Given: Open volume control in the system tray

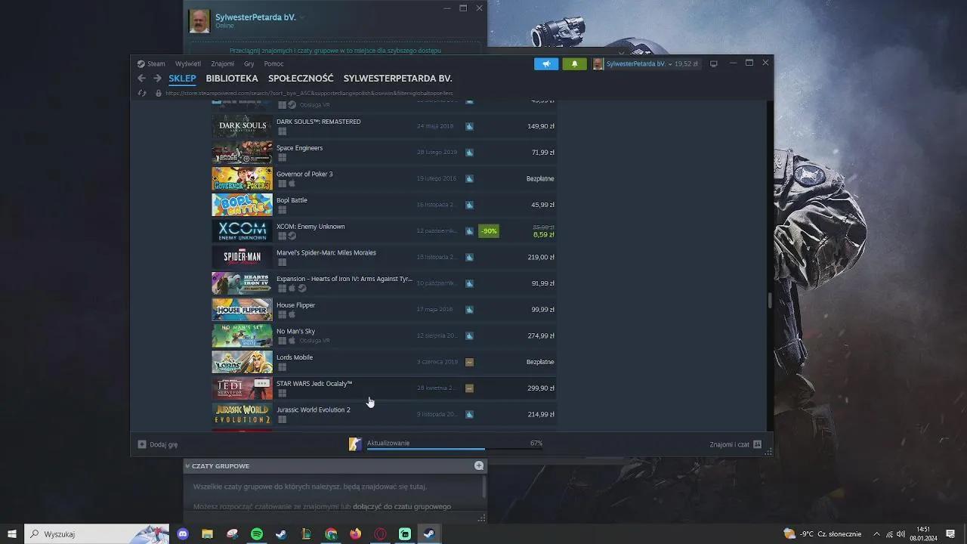Looking at the screenshot, I should (x=901, y=534).
